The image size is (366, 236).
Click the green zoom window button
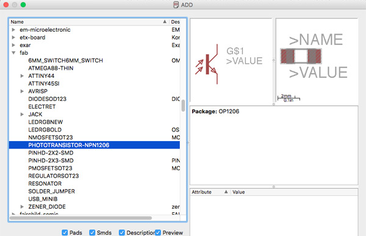[23, 5]
